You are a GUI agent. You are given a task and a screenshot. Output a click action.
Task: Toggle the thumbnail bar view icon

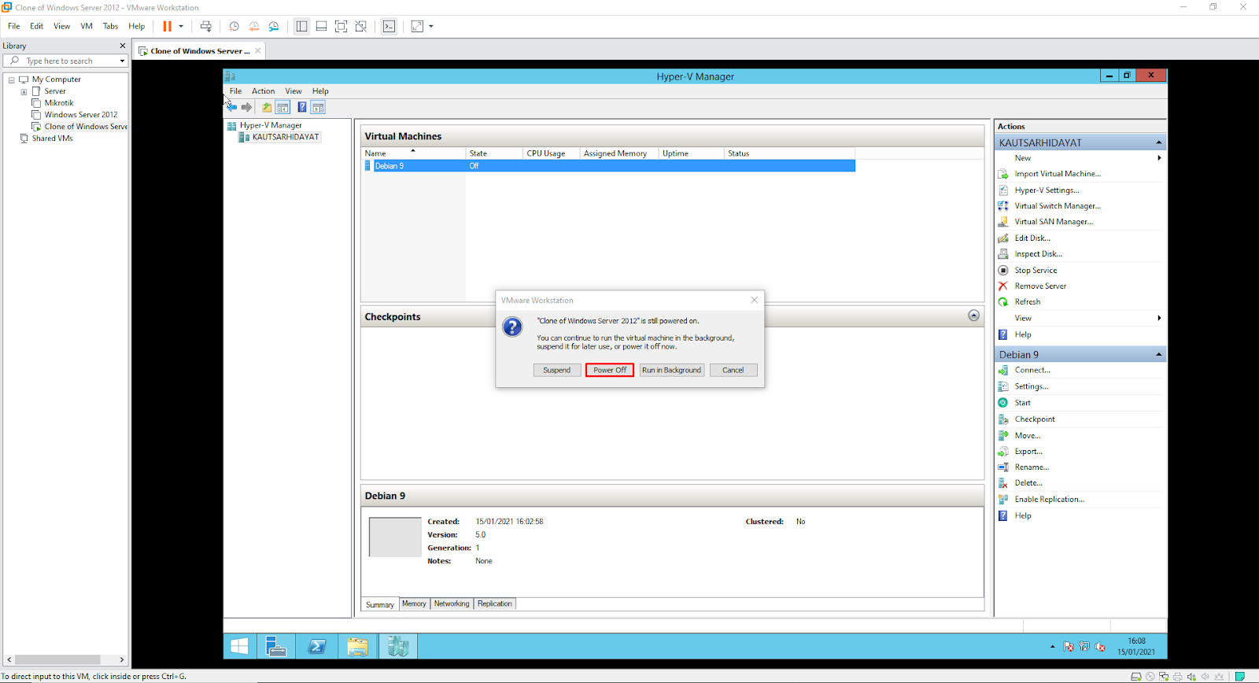(x=321, y=26)
